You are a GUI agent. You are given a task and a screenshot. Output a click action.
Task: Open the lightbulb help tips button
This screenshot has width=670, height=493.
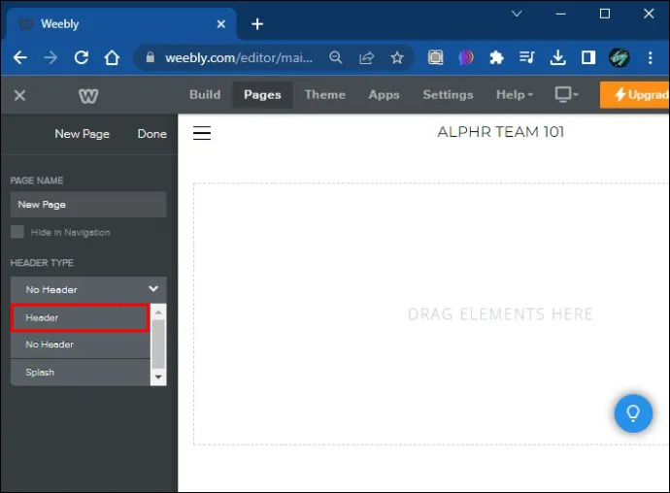(633, 413)
